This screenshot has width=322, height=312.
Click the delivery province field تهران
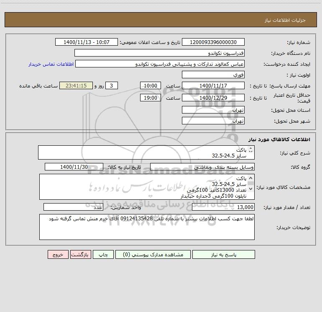[x=213, y=110]
